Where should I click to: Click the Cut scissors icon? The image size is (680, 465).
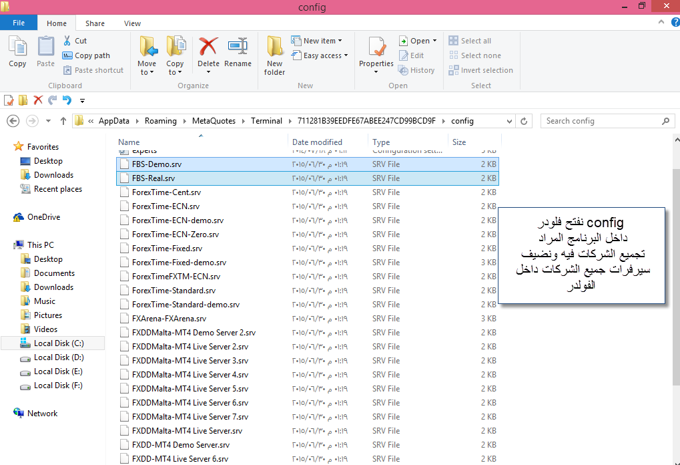pos(67,41)
